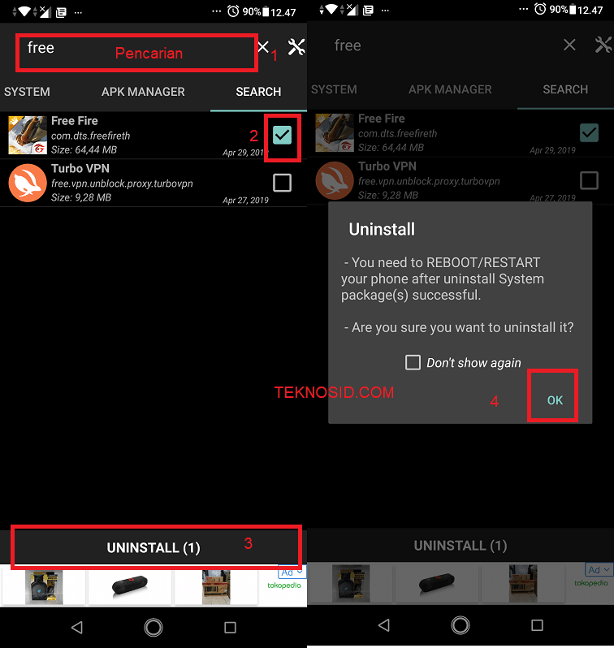
Task: Tap the Back navigation button in right screen
Action: point(383,625)
